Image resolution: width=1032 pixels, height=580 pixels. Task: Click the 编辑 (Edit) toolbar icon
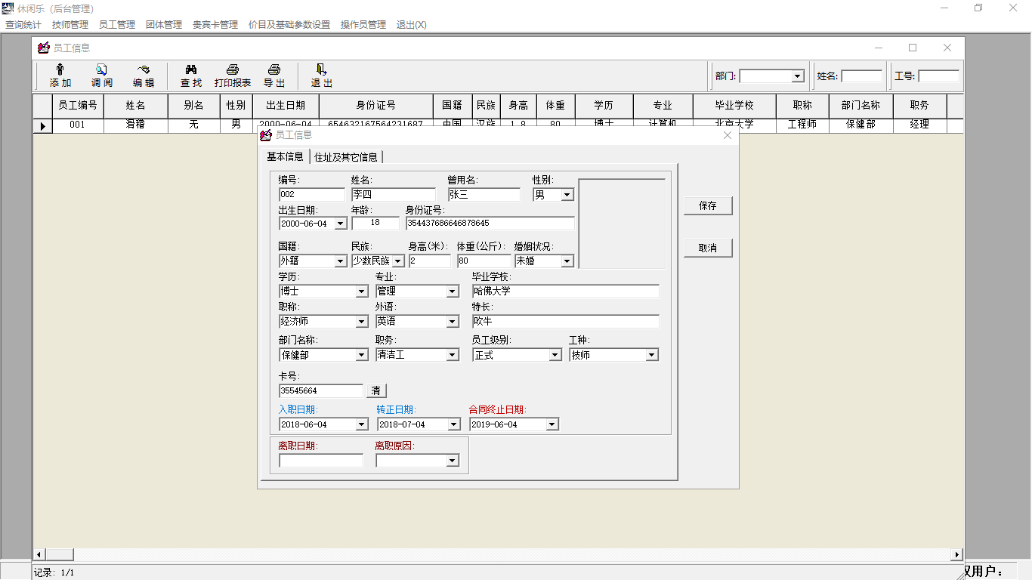point(144,69)
